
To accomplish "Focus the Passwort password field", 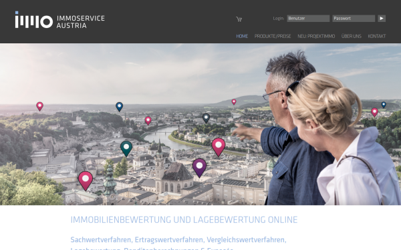I will point(354,19).
